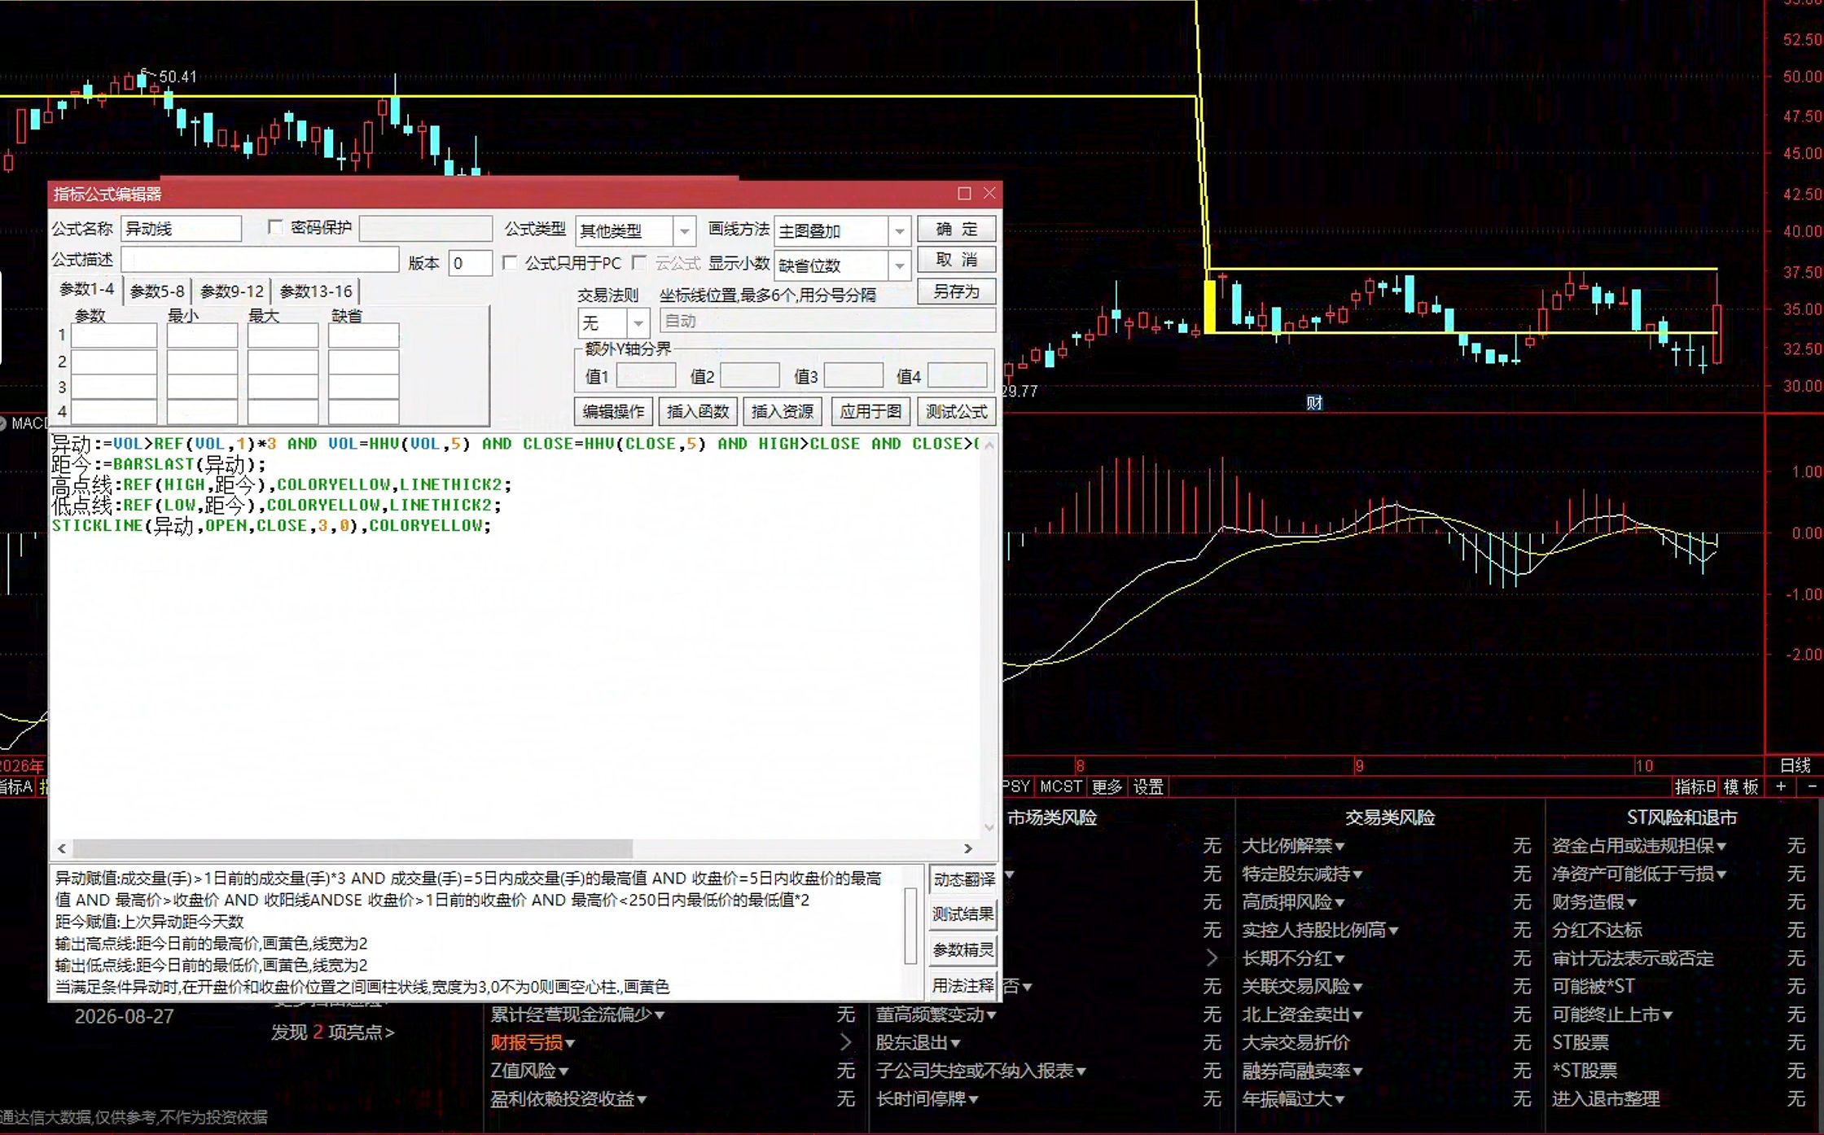
Task: Click the 取消 button
Action: (x=957, y=260)
